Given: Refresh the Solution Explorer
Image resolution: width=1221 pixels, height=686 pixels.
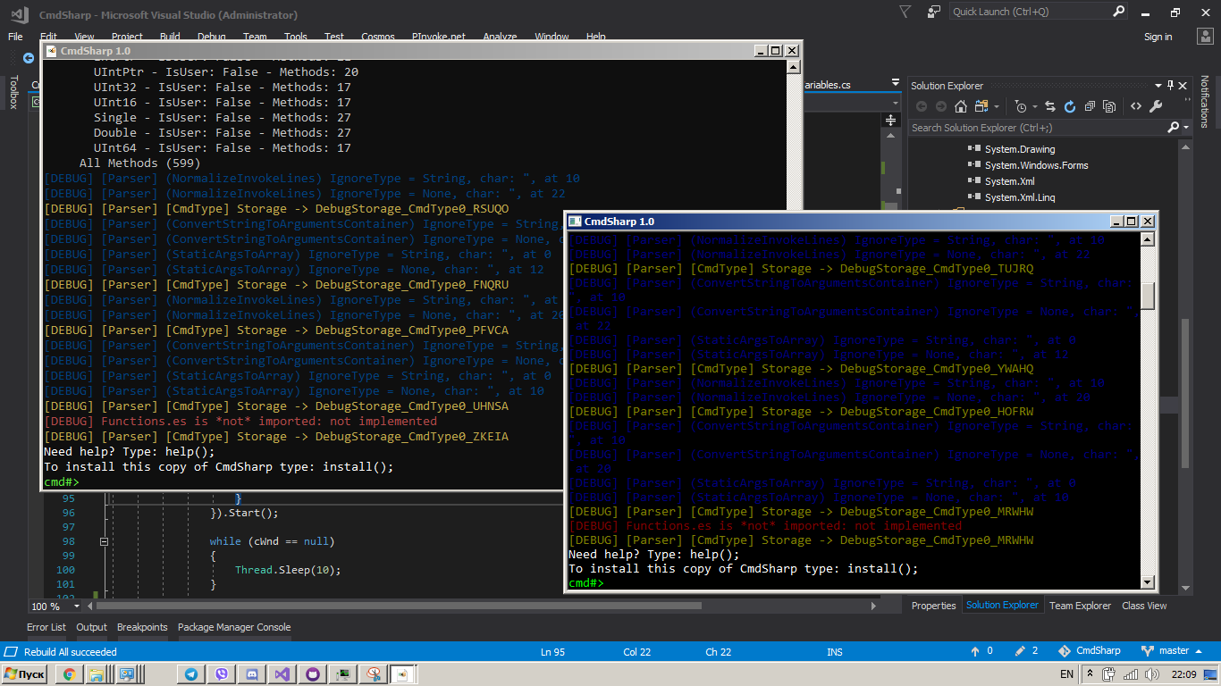Looking at the screenshot, I should [1070, 106].
